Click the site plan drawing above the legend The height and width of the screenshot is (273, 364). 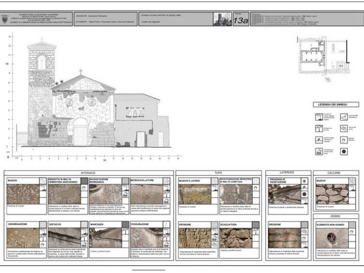323,57
